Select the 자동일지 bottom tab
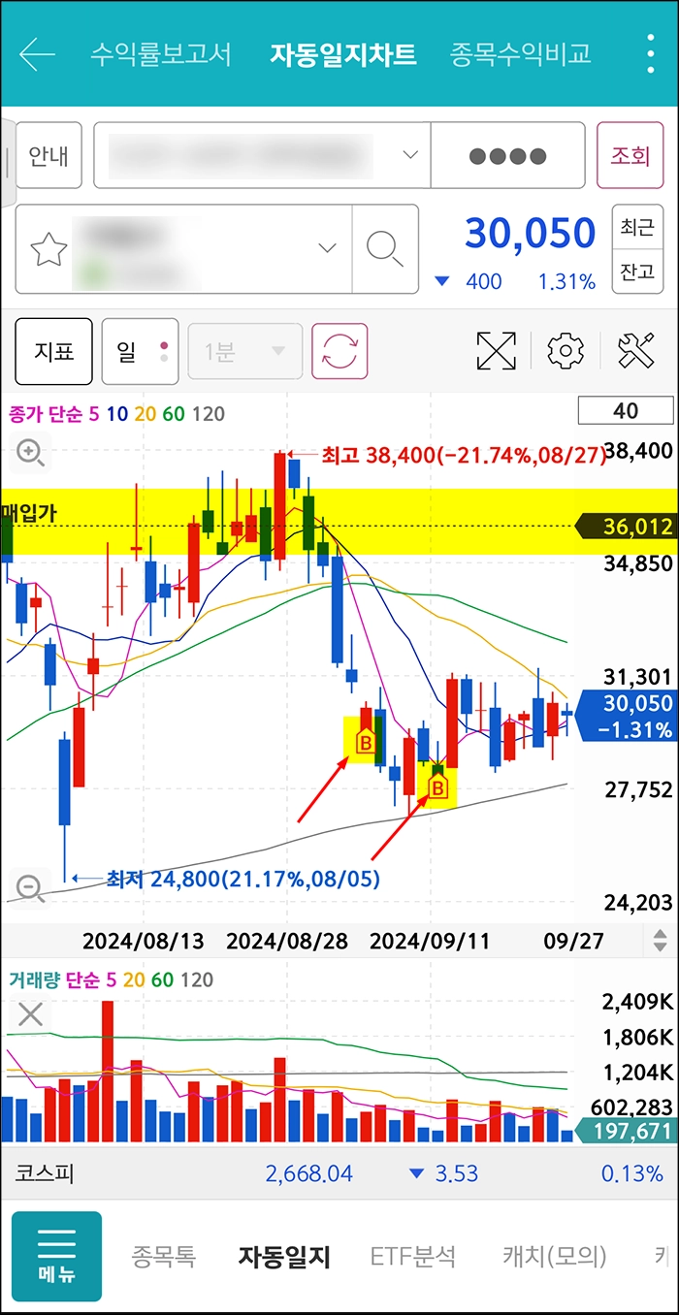Viewport: 679px width, 1315px height. pos(284,1257)
